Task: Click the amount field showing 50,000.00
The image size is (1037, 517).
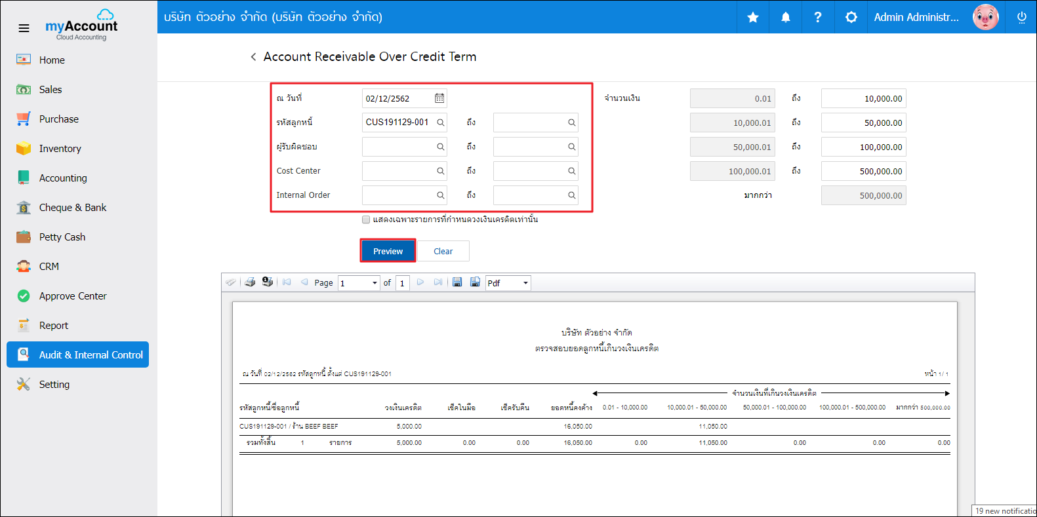Action: pyautogui.click(x=863, y=123)
